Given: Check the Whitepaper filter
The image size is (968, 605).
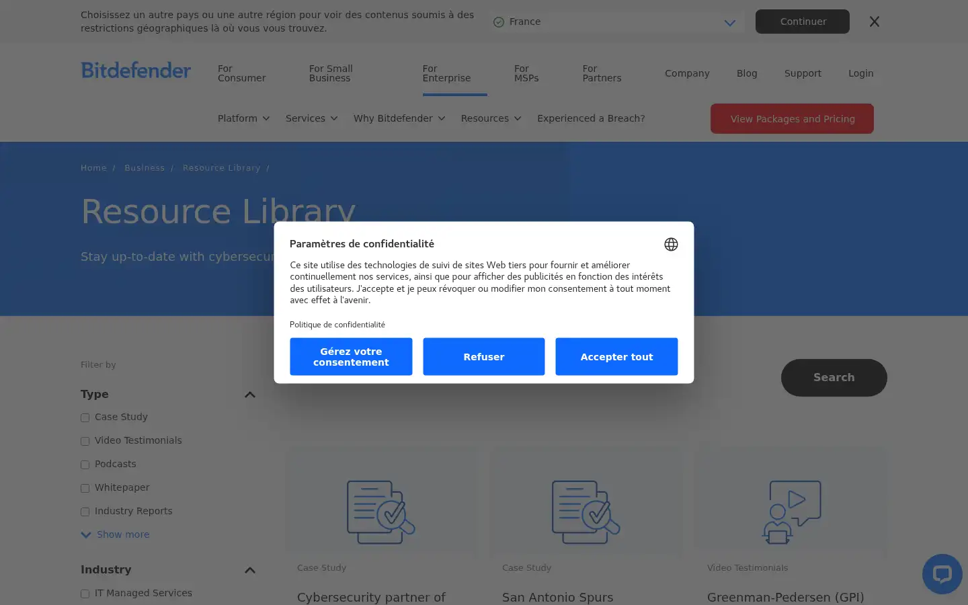Looking at the screenshot, I should 85,488.
